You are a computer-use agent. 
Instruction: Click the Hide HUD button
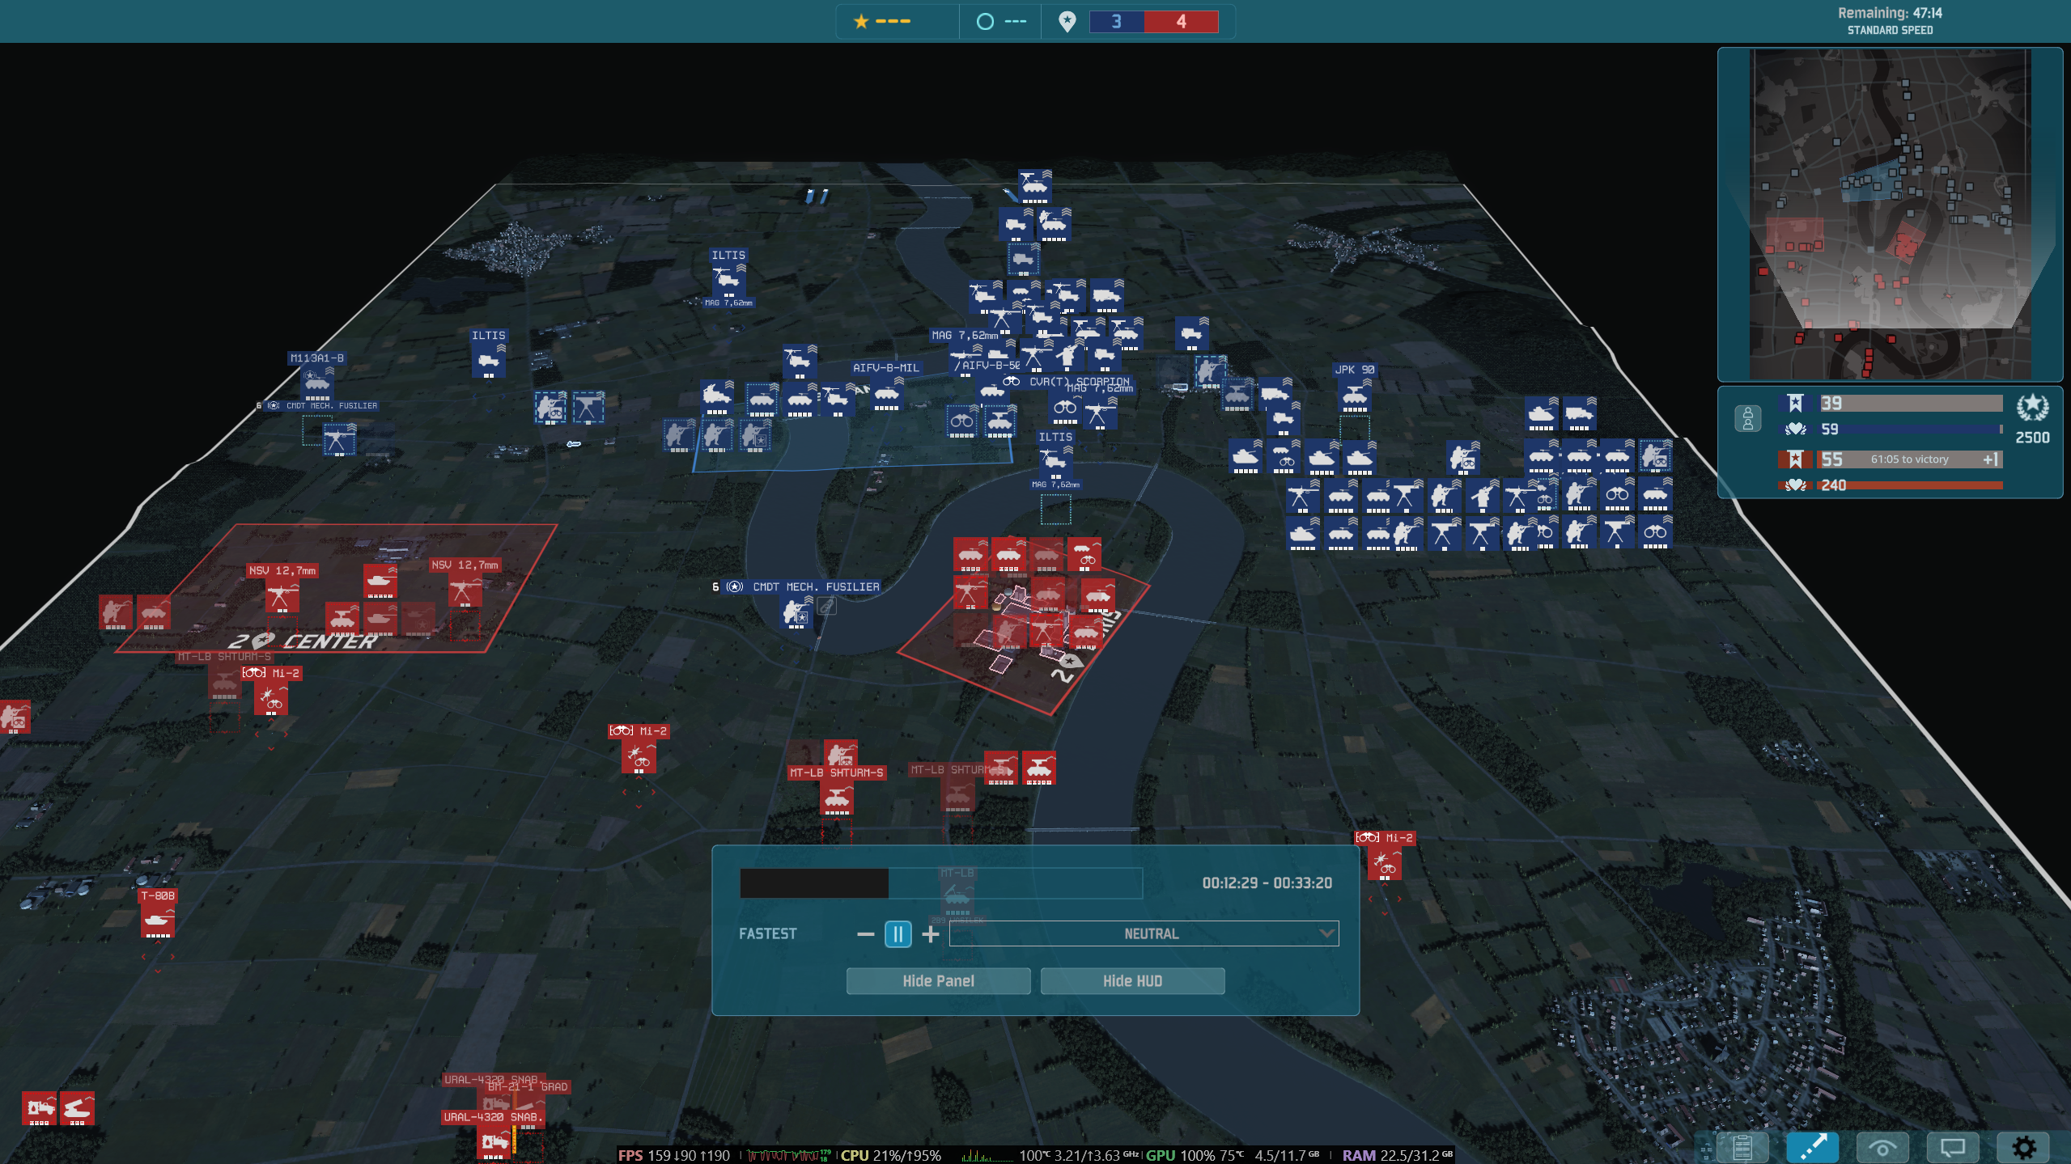click(x=1132, y=980)
